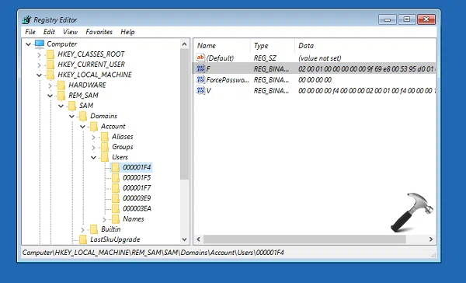Screen dimensions: 466x283
Task: Select the Computer icon in the tree
Action: pos(40,44)
